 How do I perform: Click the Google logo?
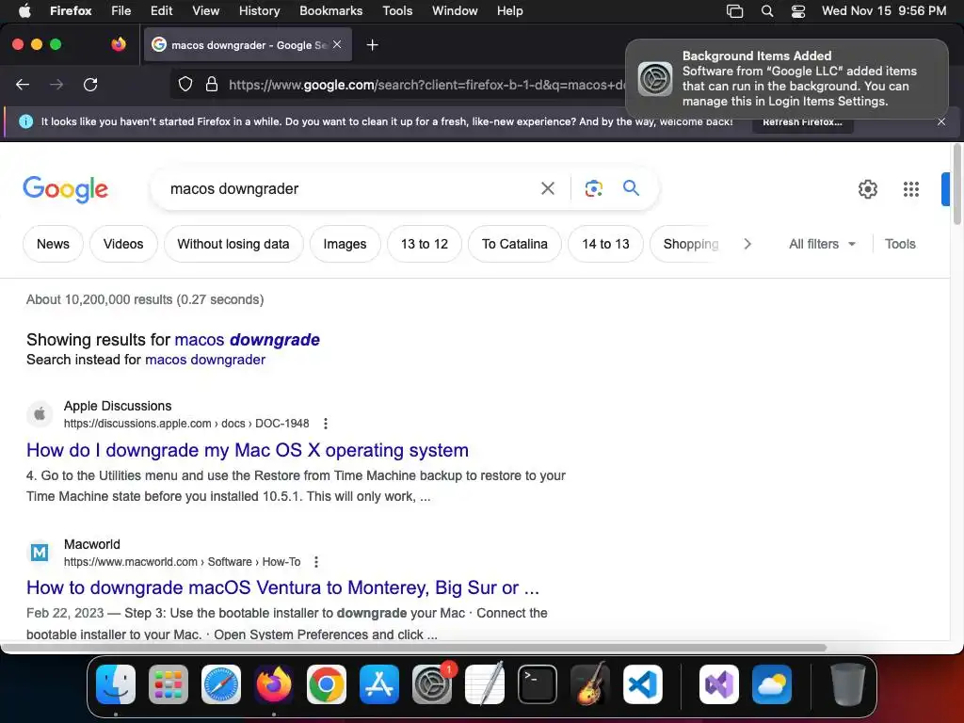point(65,188)
